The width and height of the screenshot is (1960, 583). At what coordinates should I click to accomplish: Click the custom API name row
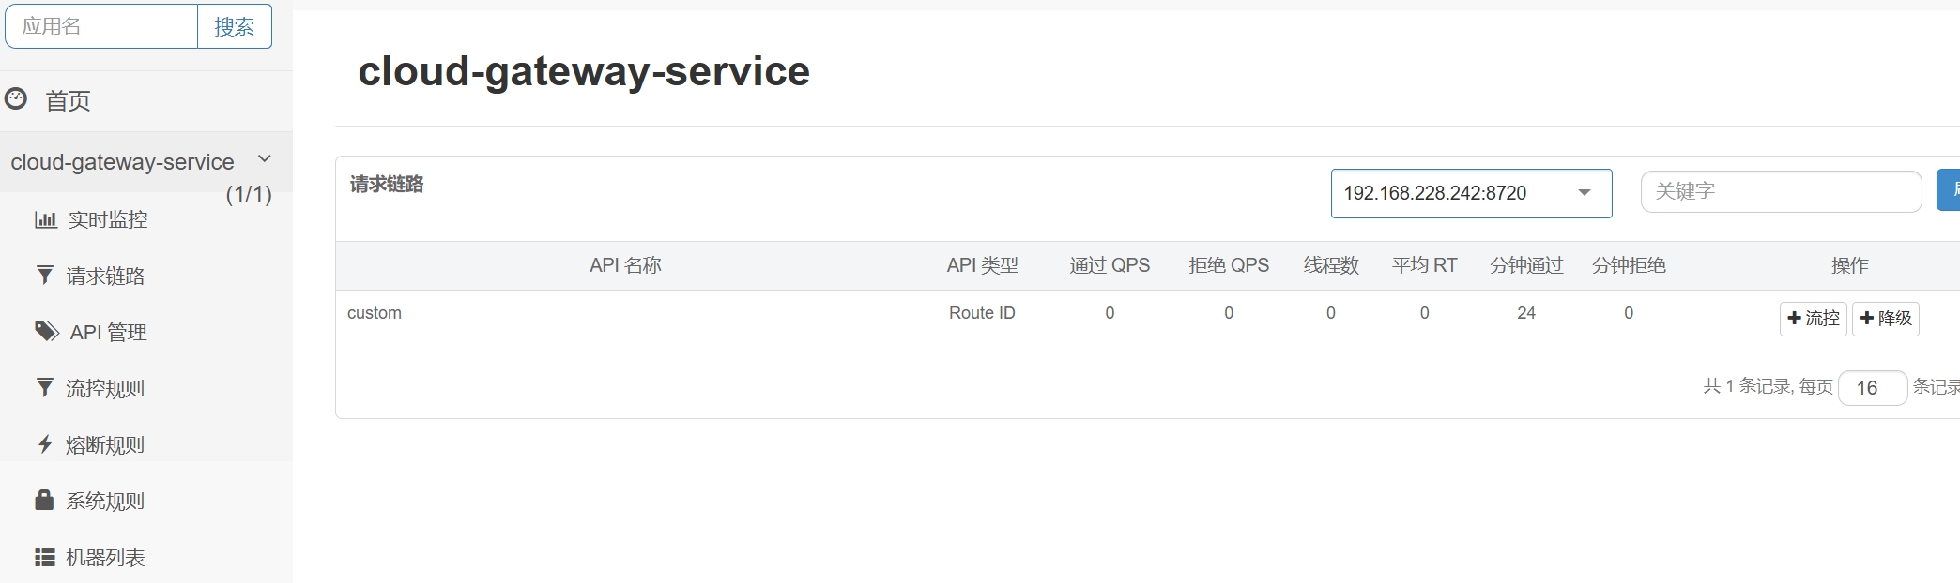[x=375, y=313]
